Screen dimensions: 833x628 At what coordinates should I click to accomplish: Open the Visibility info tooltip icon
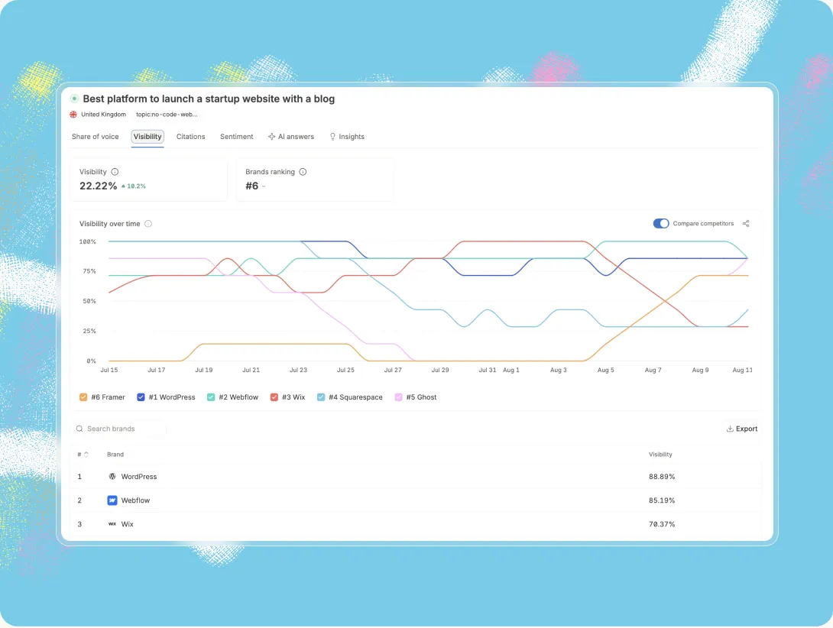(x=115, y=172)
